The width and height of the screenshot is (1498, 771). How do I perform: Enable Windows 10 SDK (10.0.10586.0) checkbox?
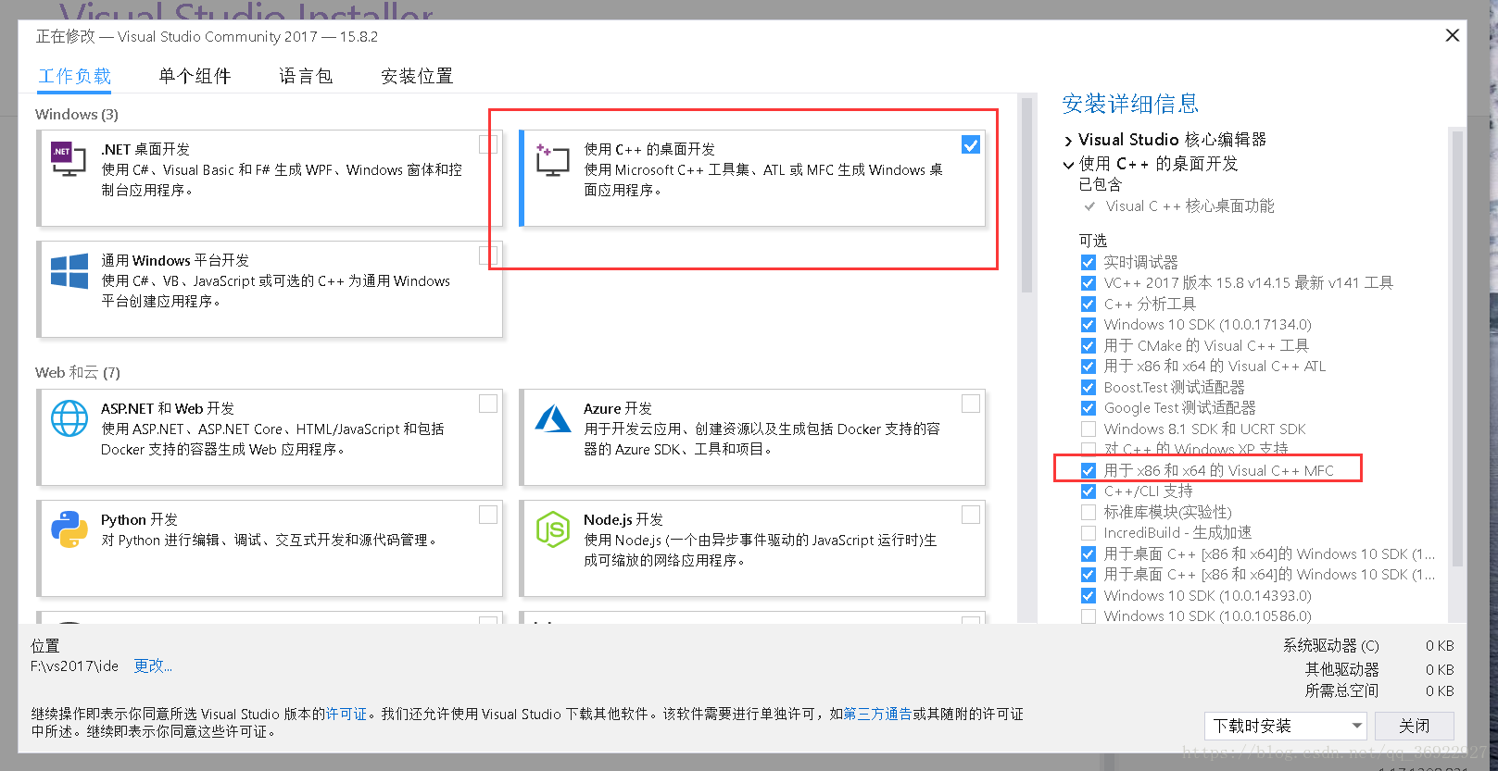coord(1089,616)
